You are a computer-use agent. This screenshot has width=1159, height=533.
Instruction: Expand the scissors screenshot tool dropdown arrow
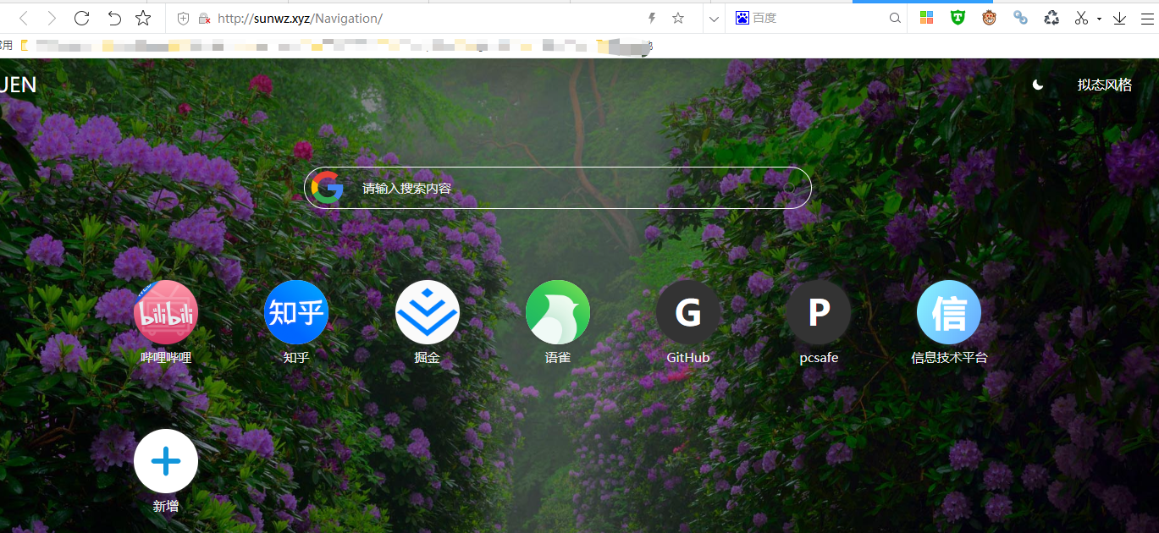tap(1099, 19)
